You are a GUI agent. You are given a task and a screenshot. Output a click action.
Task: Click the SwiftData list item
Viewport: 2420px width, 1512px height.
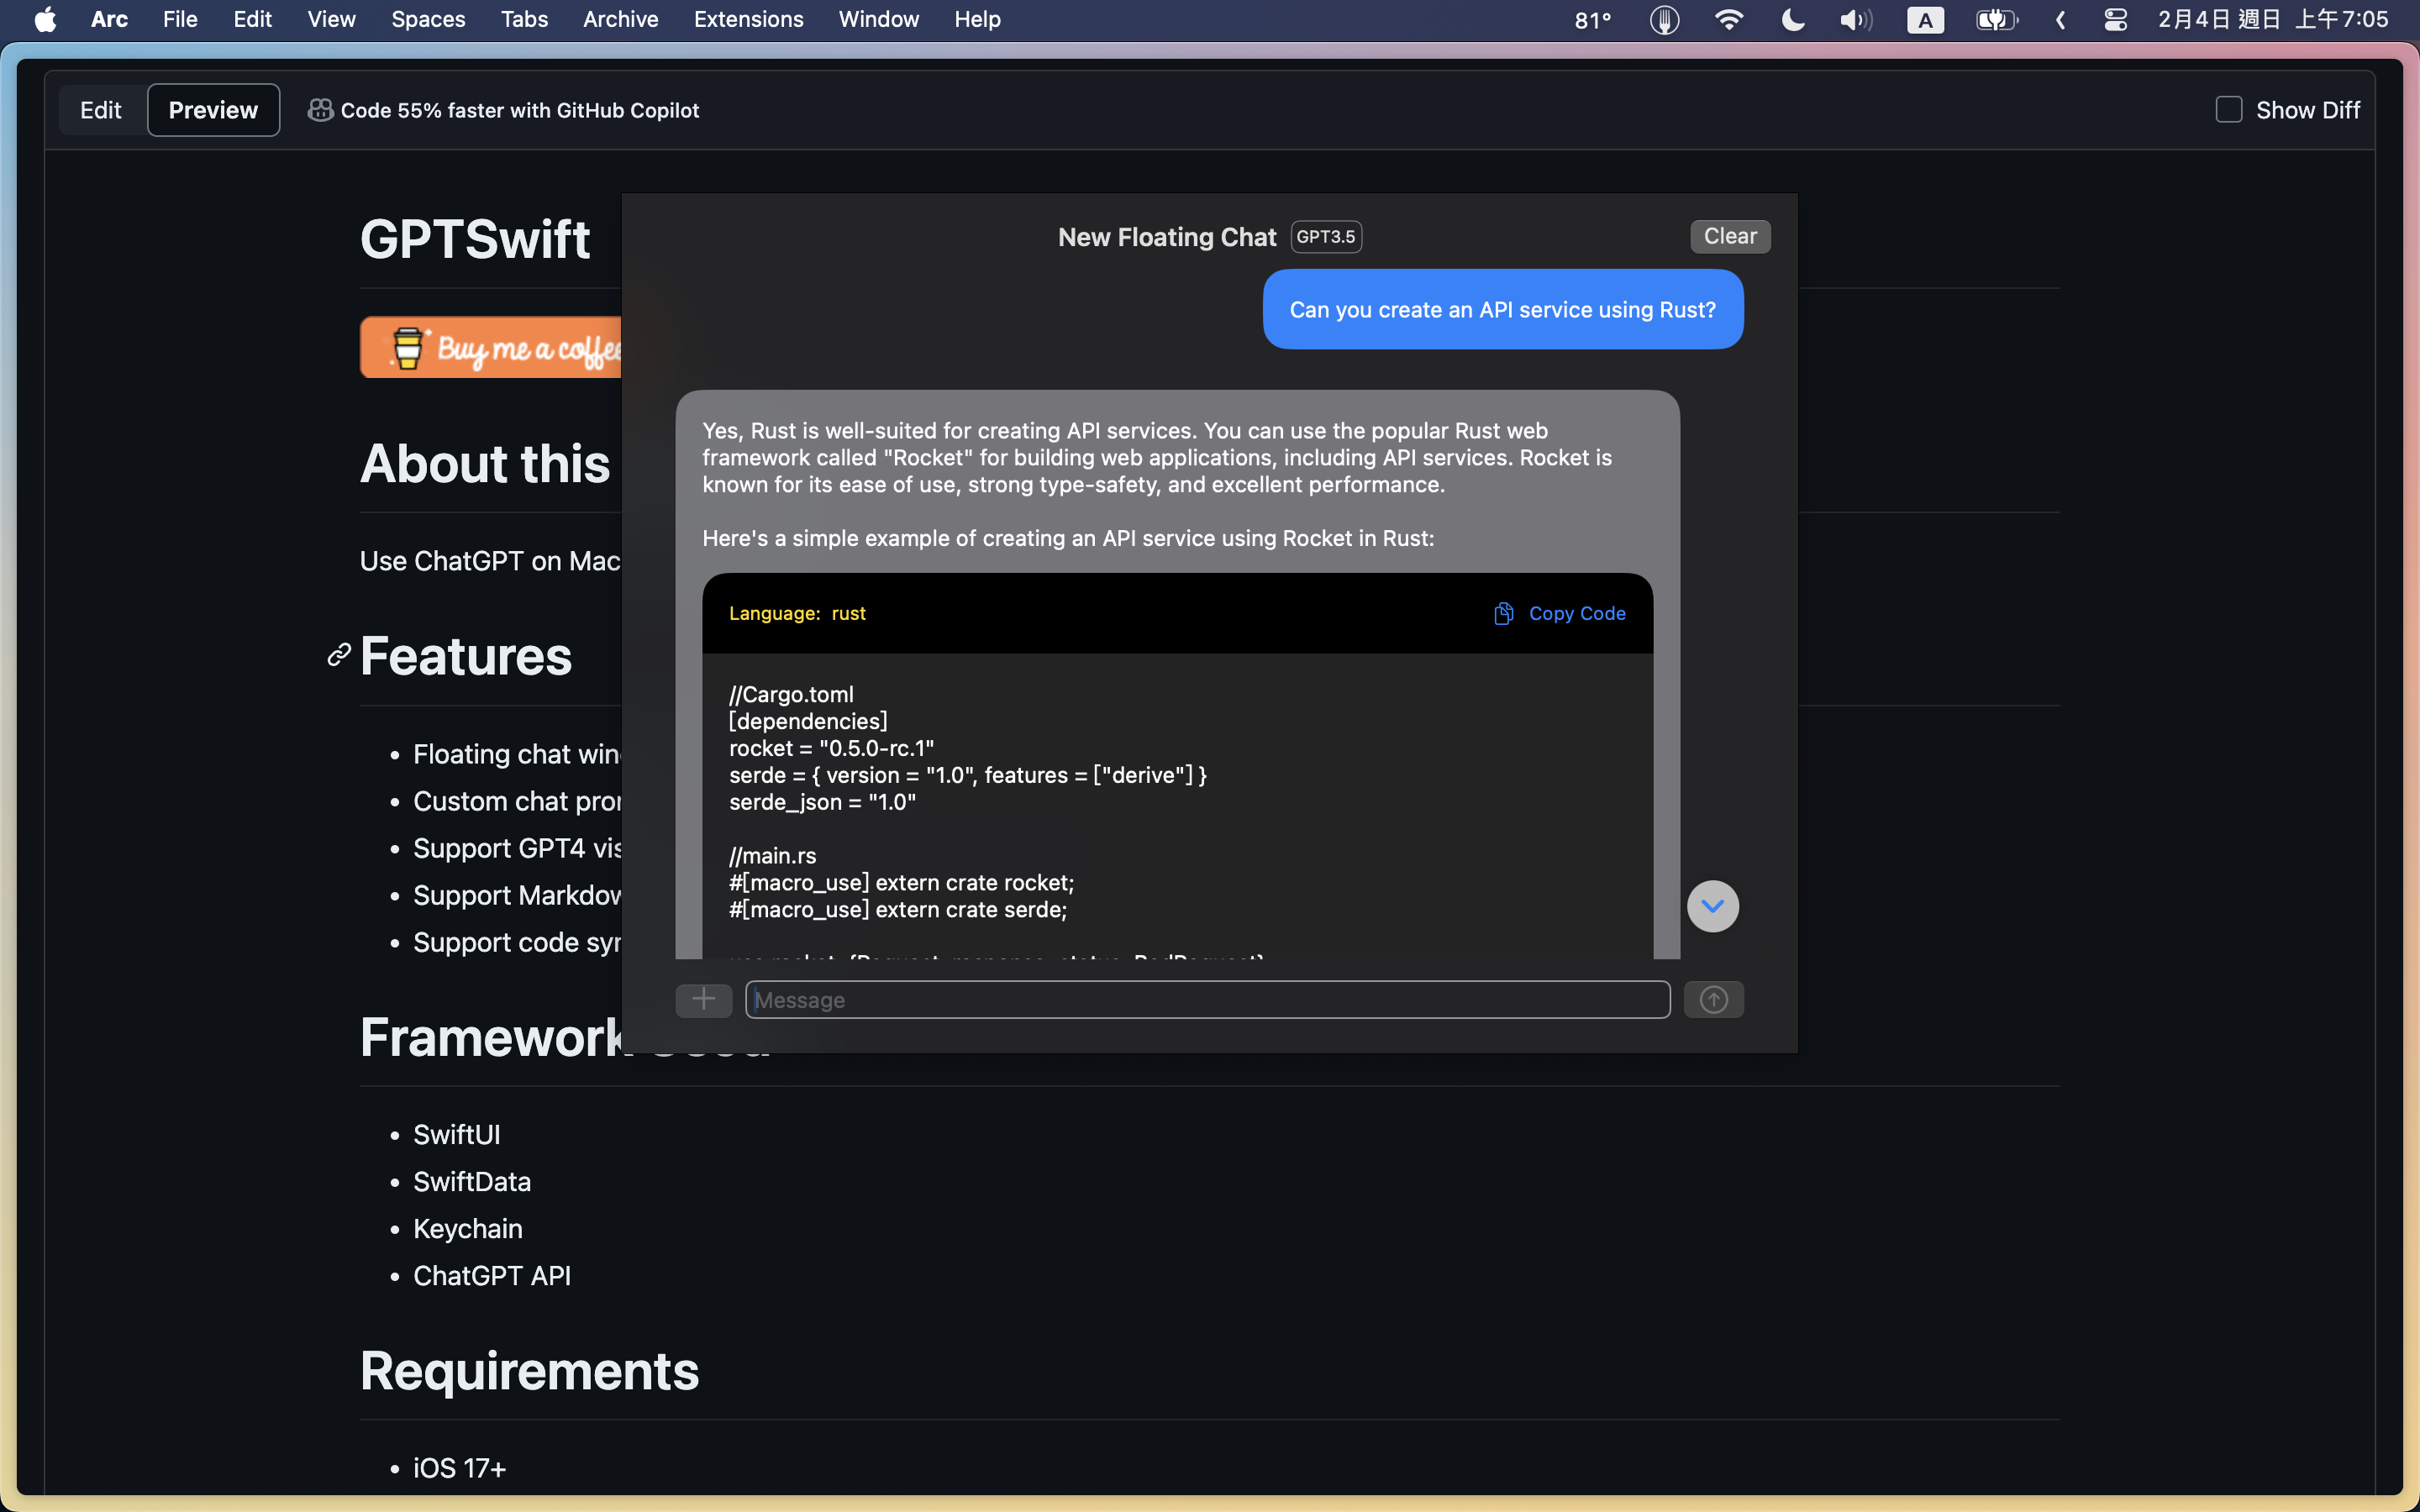click(x=472, y=1181)
